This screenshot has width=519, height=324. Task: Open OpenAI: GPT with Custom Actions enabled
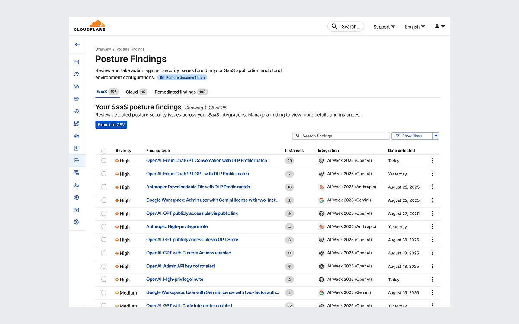(x=189, y=253)
